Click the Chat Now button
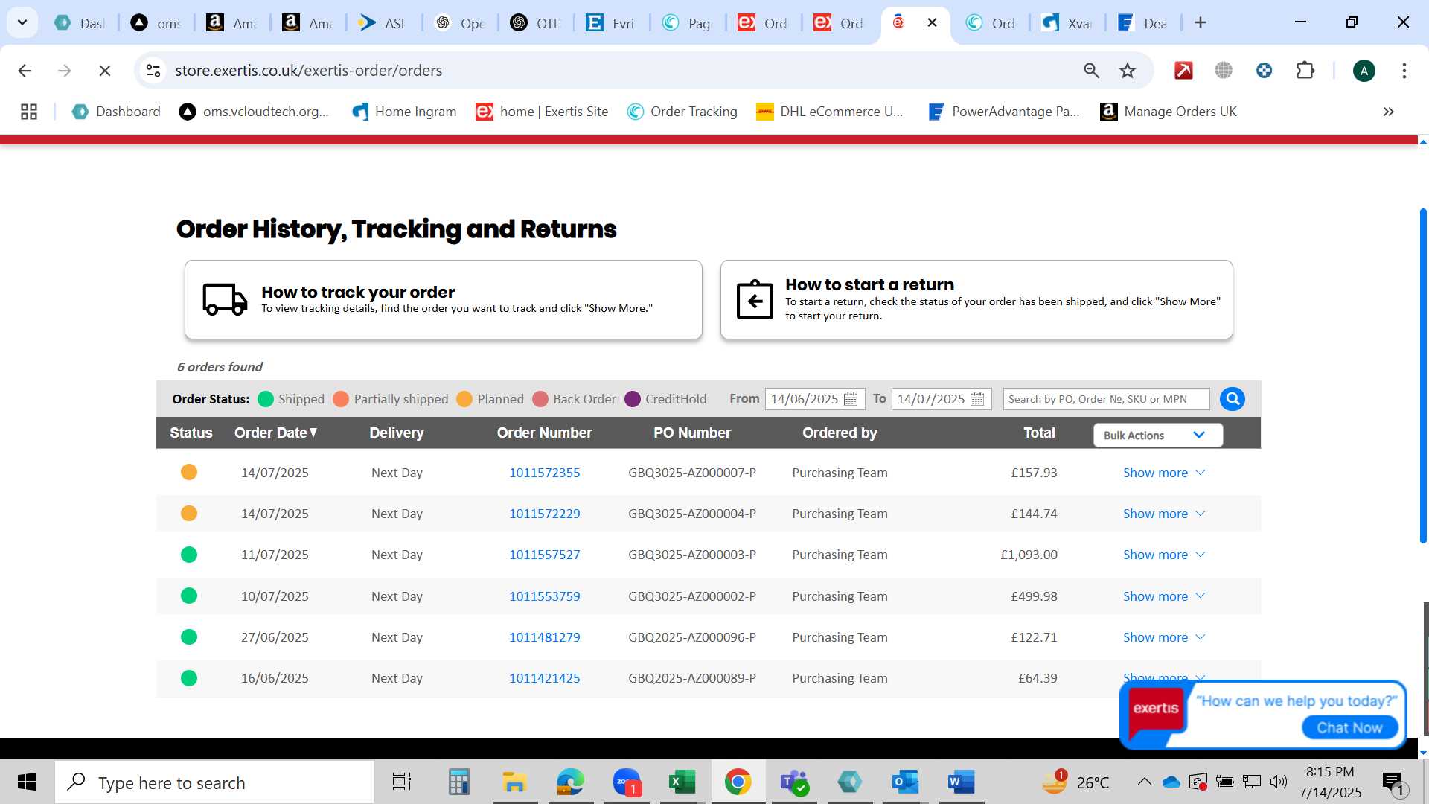The width and height of the screenshot is (1429, 804). click(x=1349, y=728)
